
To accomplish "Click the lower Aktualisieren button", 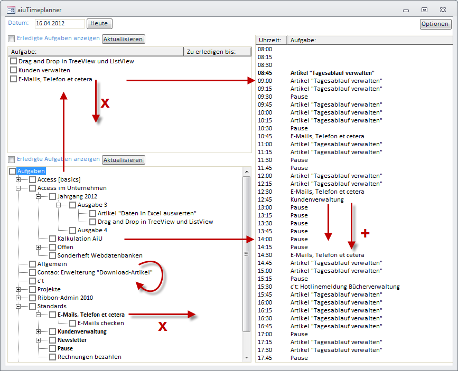I will [123, 160].
